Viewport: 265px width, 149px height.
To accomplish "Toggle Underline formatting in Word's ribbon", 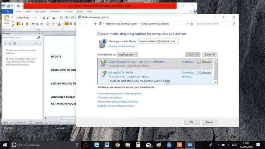I will pyautogui.click(x=27, y=24).
